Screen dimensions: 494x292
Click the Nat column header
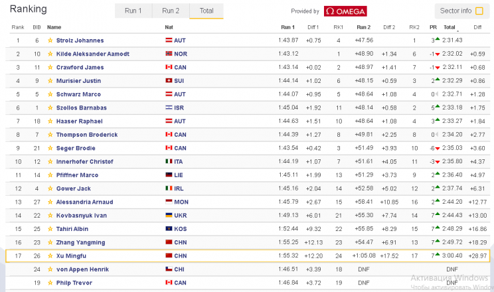(169, 27)
